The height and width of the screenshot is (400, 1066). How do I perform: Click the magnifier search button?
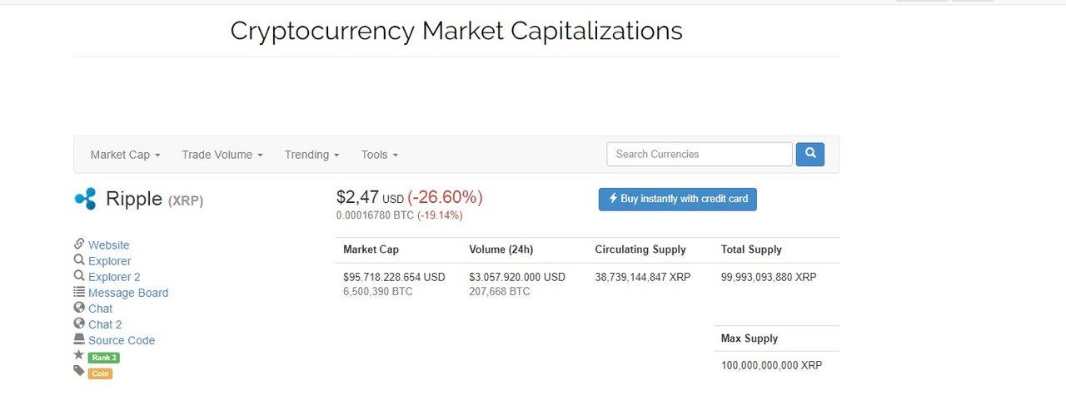[x=809, y=154]
